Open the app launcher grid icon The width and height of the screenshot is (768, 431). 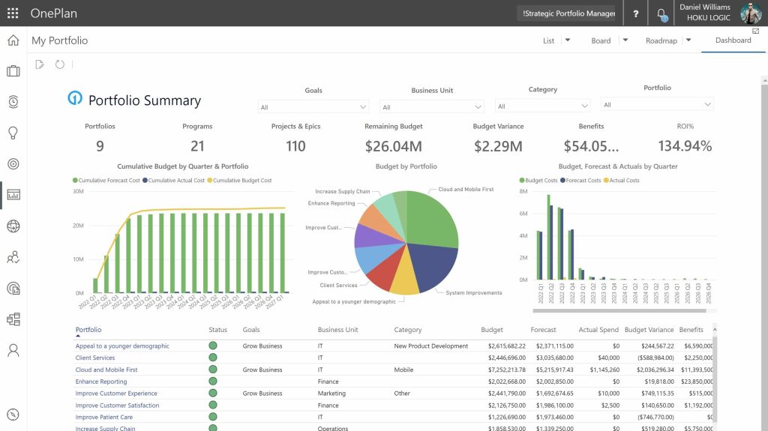13,13
